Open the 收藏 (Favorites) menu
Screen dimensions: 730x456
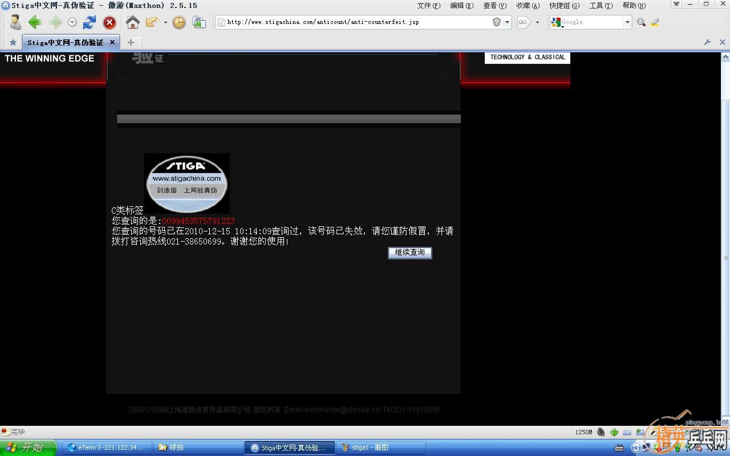coord(527,5)
